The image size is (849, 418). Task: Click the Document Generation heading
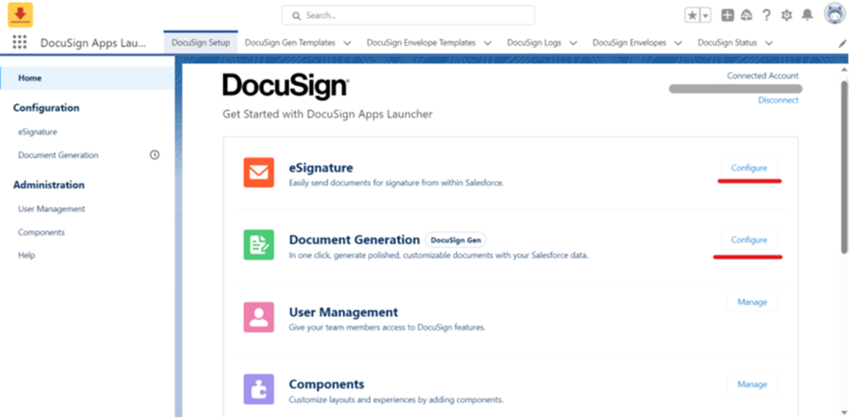coord(354,240)
